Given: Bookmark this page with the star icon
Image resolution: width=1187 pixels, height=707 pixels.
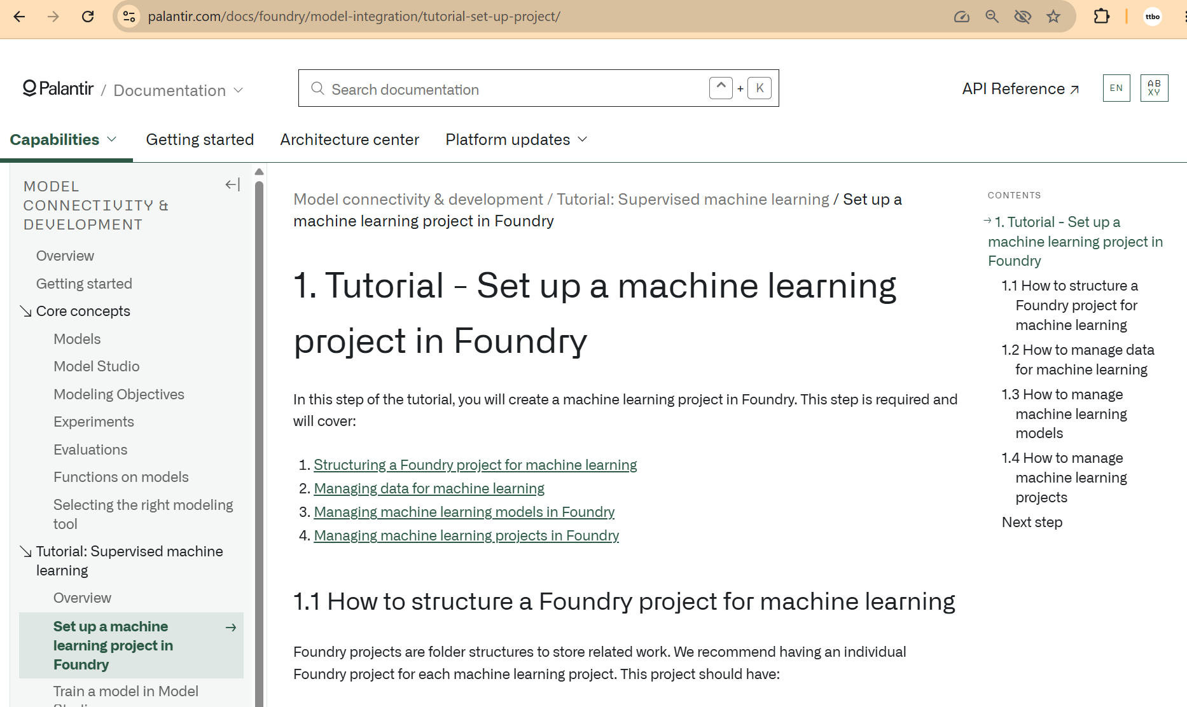Looking at the screenshot, I should 1053,17.
